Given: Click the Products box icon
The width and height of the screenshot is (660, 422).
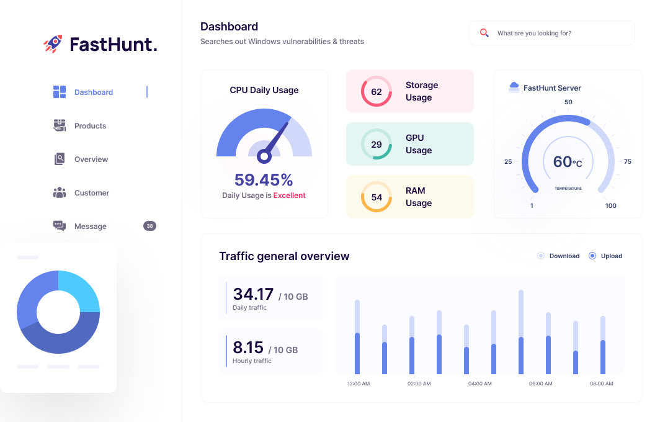Looking at the screenshot, I should [59, 125].
